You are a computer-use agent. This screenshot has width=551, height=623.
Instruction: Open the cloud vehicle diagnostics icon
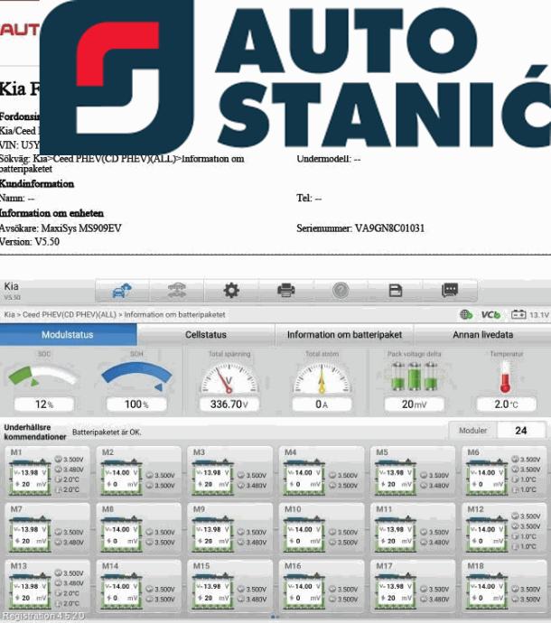[x=122, y=291]
